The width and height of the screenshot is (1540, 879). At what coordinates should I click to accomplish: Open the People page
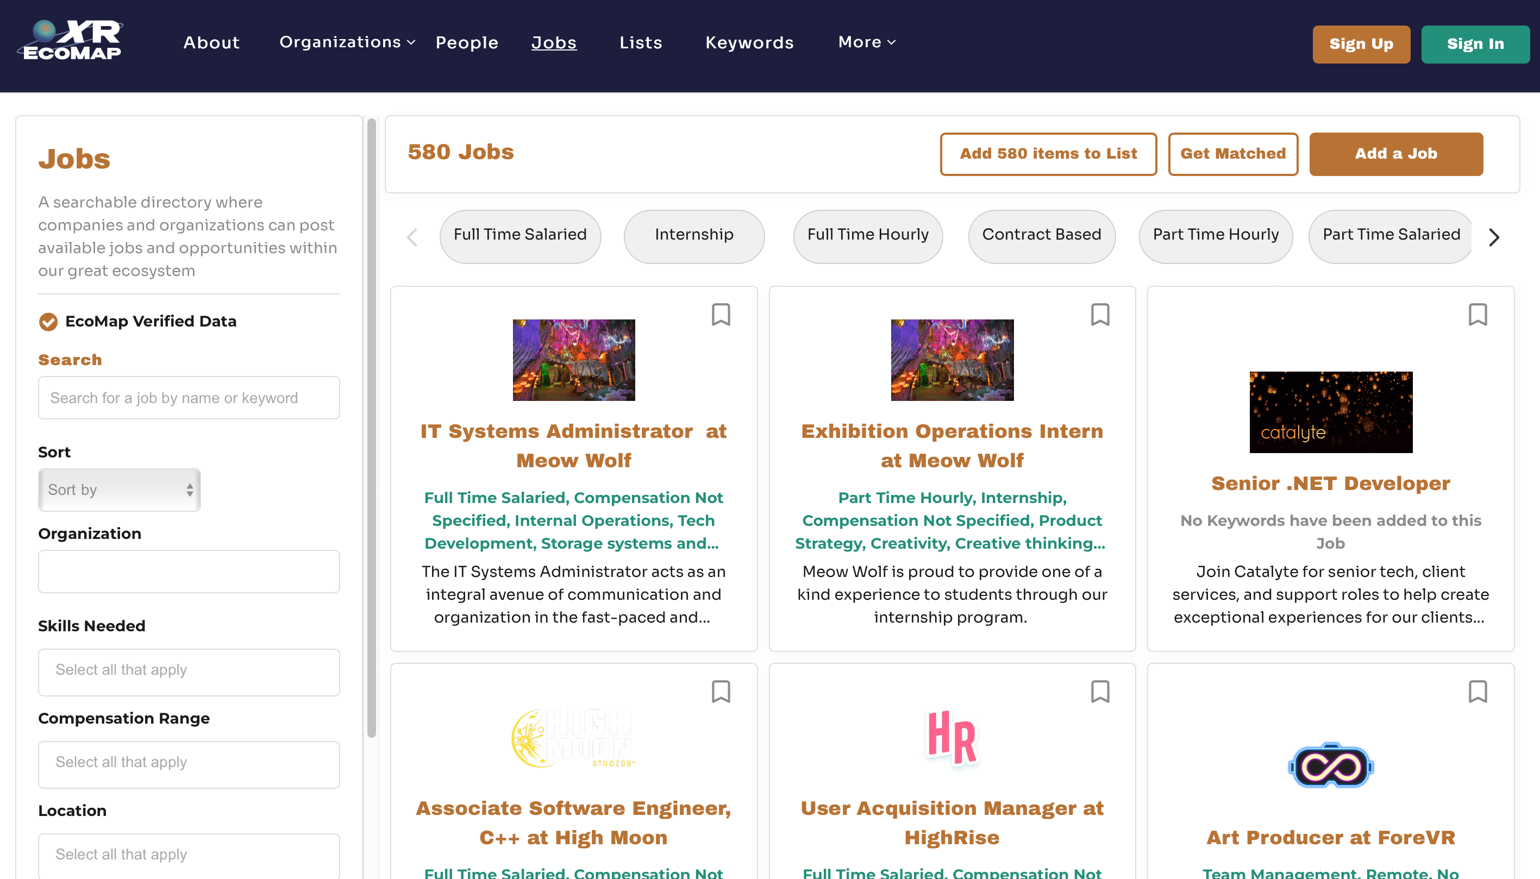point(467,42)
